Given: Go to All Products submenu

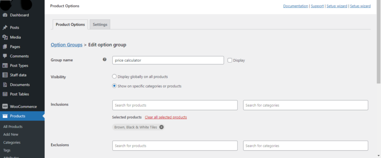Looking at the screenshot, I should tap(13, 127).
